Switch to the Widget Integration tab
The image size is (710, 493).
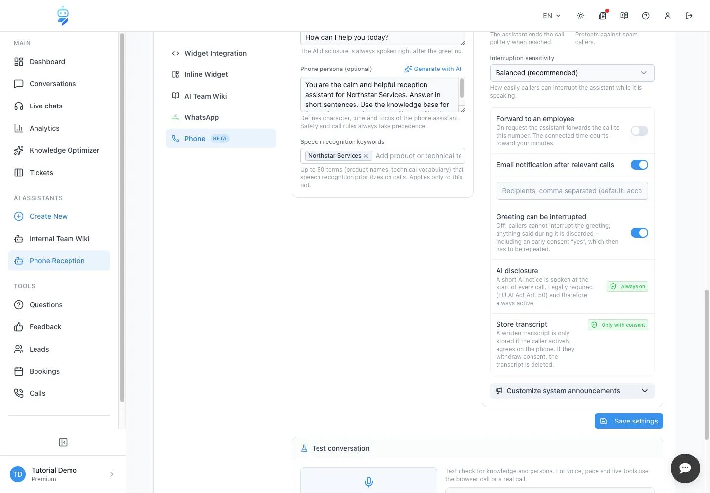(x=221, y=53)
